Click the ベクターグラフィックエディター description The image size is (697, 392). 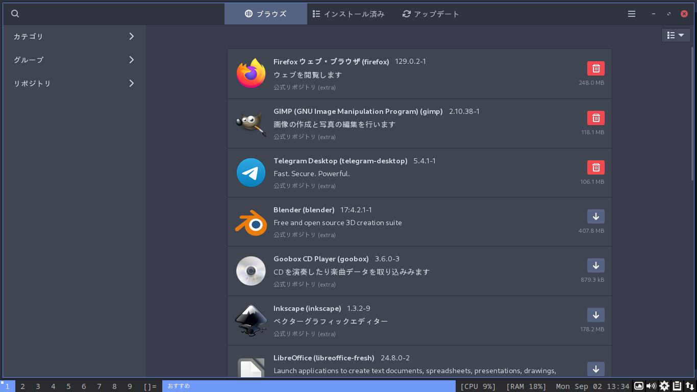click(331, 321)
